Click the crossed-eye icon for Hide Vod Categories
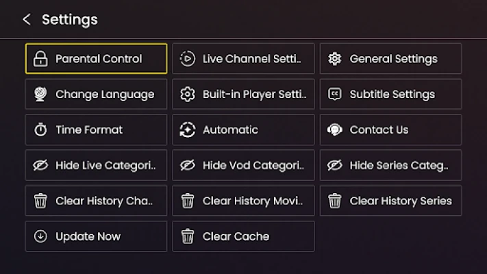 coord(188,165)
